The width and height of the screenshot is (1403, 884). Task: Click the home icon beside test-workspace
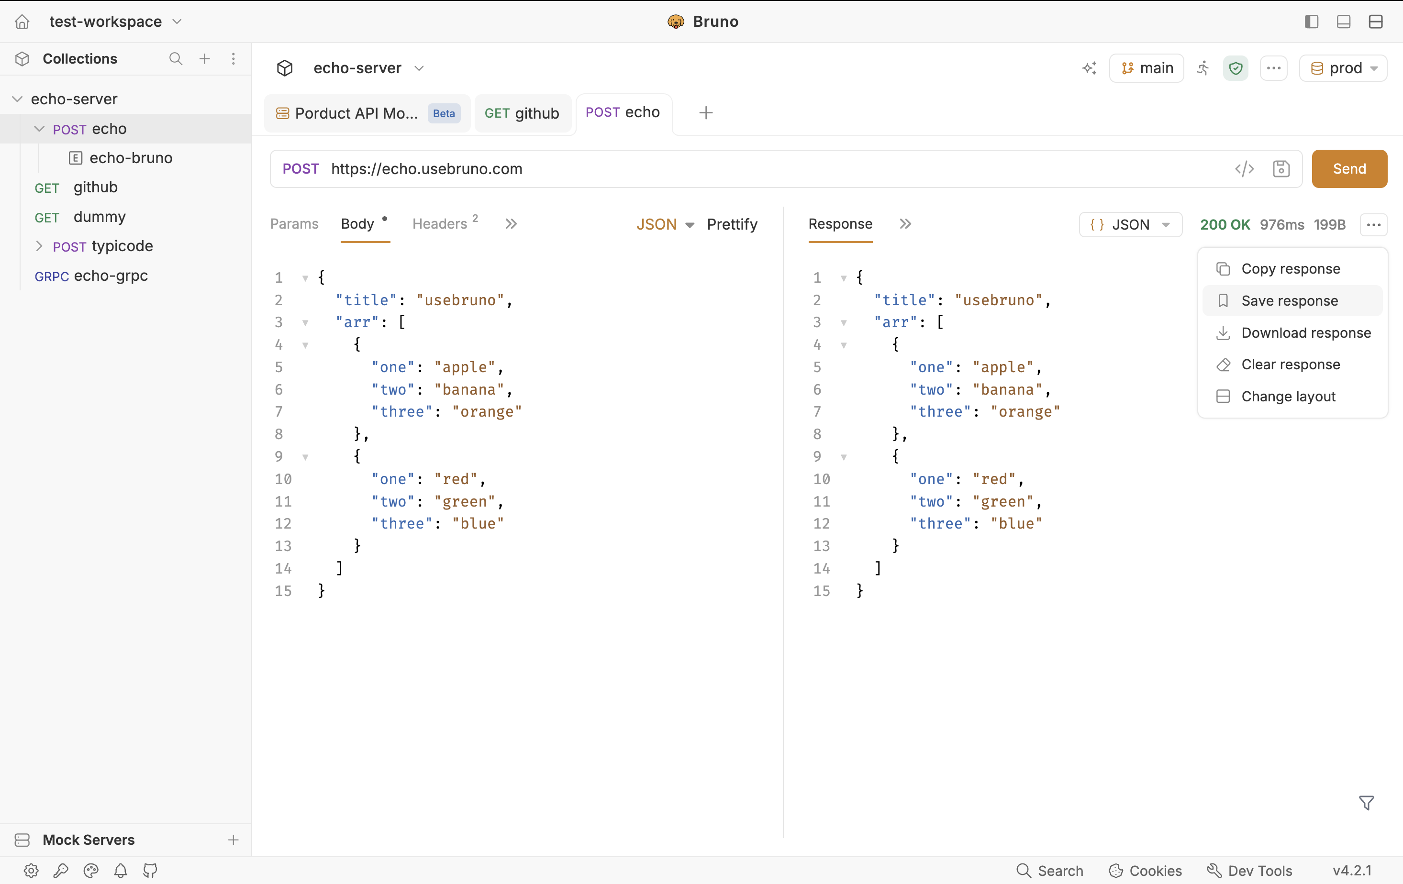pyautogui.click(x=22, y=22)
